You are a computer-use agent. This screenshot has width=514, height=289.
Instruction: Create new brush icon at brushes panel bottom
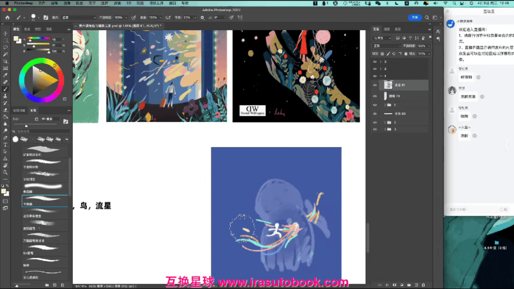coord(55,285)
